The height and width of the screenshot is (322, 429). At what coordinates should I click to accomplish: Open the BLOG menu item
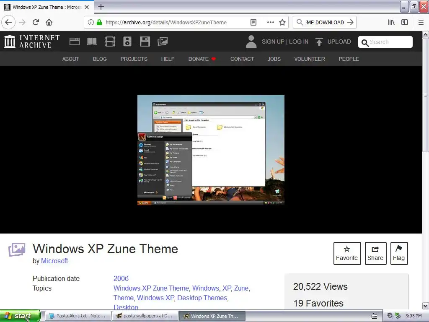click(100, 59)
